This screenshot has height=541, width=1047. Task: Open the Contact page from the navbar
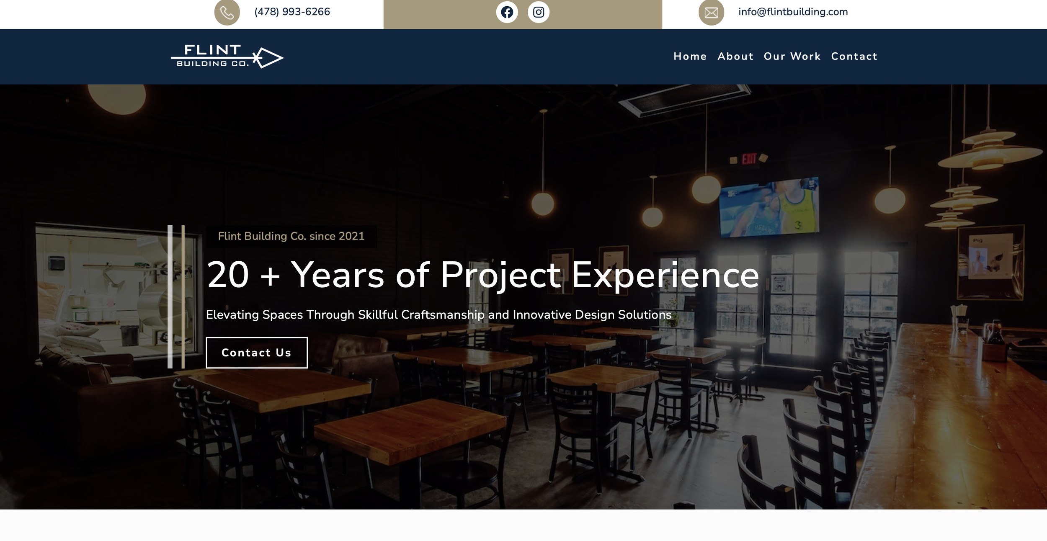click(854, 56)
